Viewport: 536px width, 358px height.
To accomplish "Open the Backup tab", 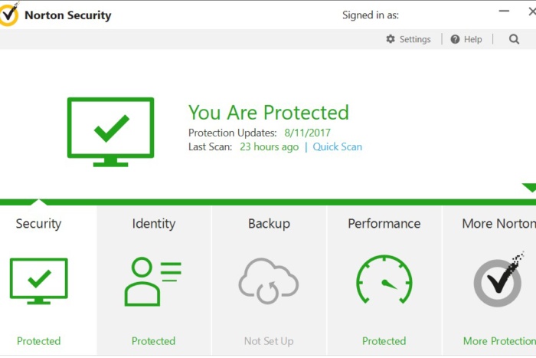I will pos(269,224).
